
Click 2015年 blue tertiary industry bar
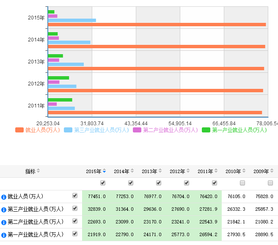point(72,20)
